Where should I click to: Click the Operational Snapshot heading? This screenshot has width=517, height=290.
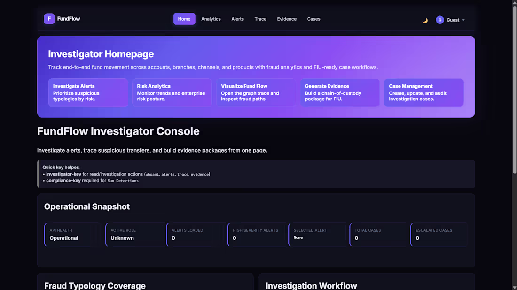point(87,207)
